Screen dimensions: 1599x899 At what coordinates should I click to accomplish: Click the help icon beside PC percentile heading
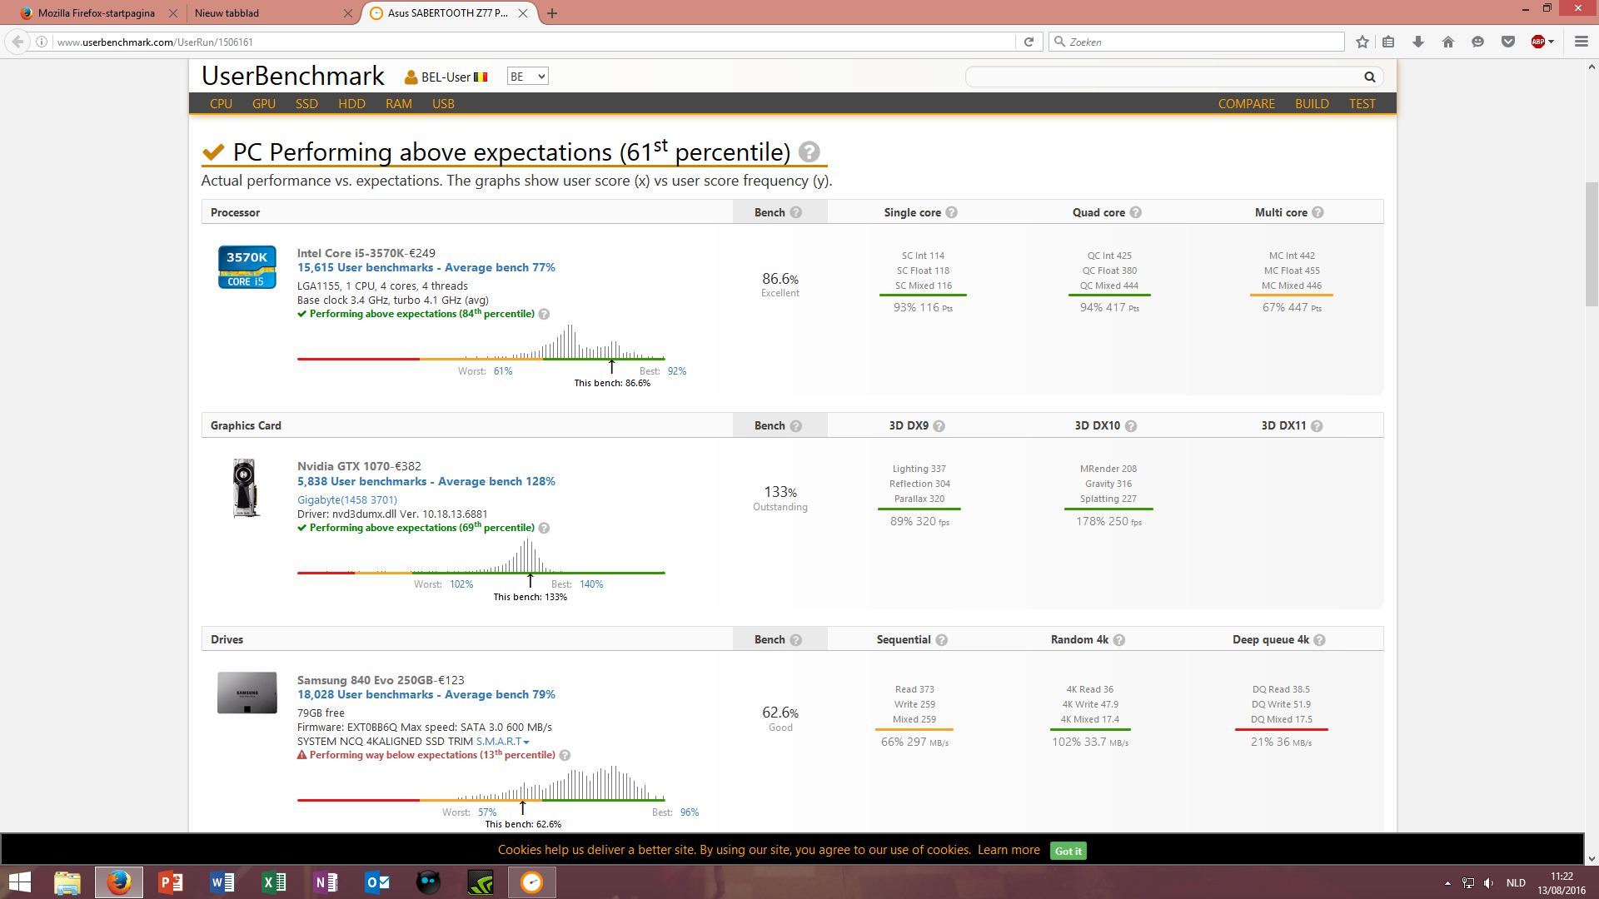809,151
